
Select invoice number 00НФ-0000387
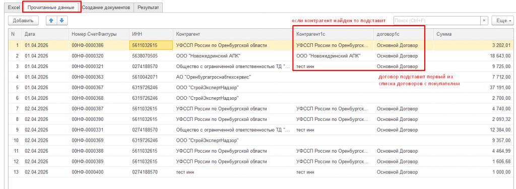click(x=87, y=109)
